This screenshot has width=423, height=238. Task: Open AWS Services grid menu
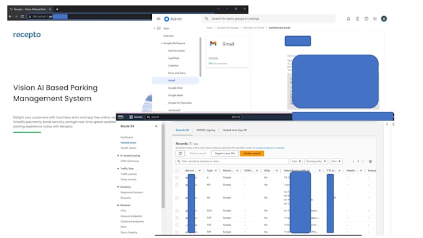click(136, 117)
